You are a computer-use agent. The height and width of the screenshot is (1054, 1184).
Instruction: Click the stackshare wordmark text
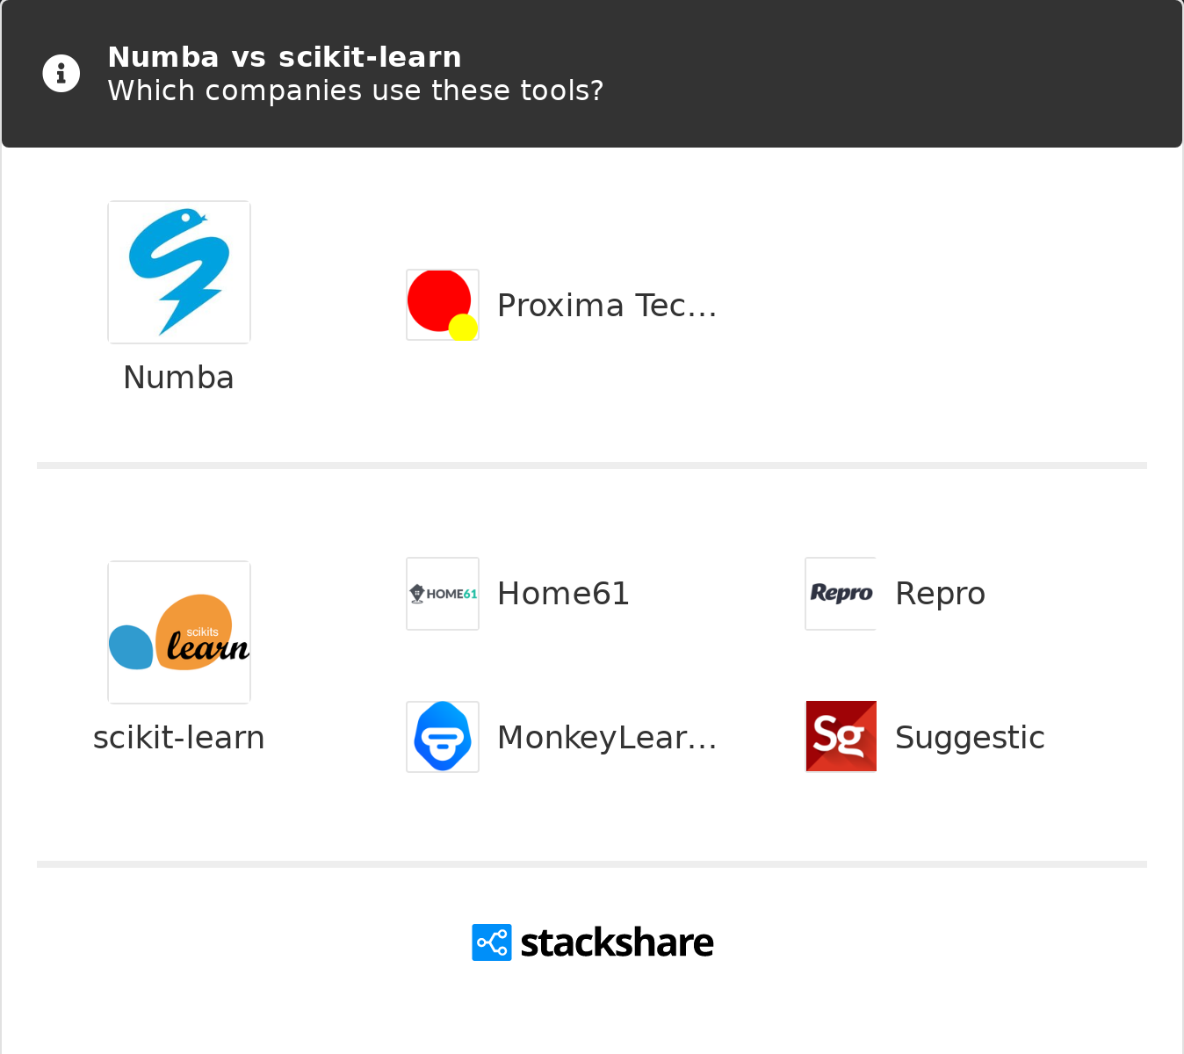point(617,942)
